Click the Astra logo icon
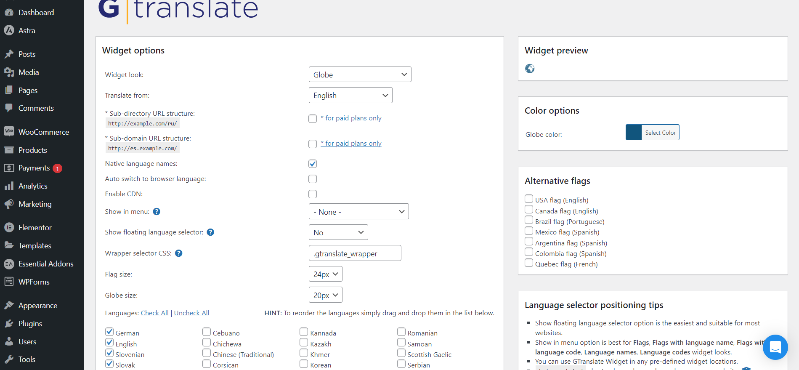This screenshot has width=799, height=370. (x=9, y=30)
